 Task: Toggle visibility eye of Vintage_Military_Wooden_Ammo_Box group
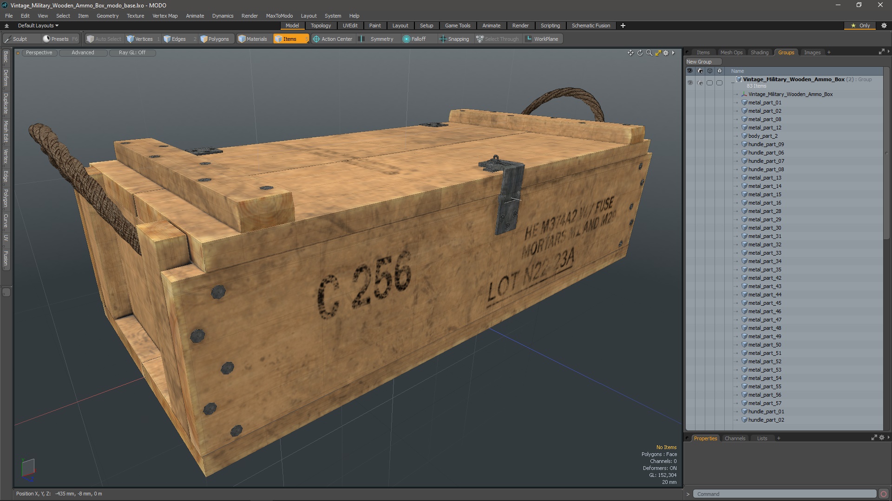pos(690,83)
